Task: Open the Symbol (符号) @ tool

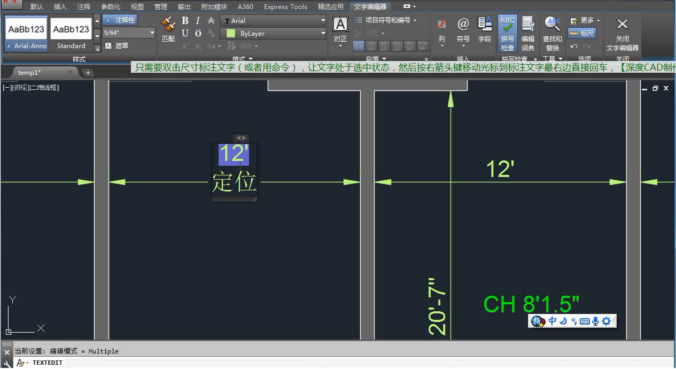Action: click(x=463, y=32)
